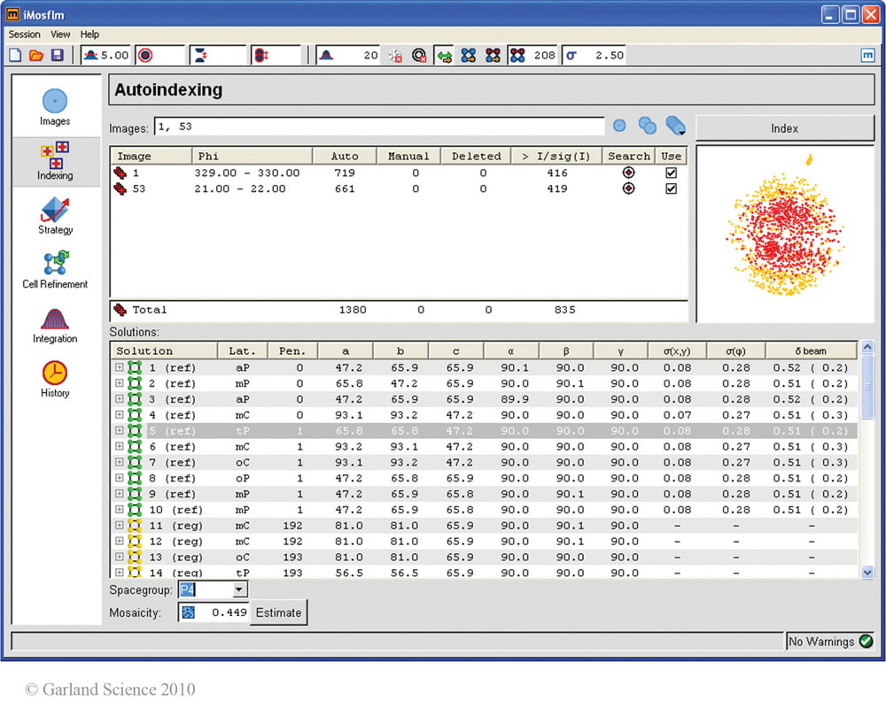Click the search icon for image 53

click(629, 189)
